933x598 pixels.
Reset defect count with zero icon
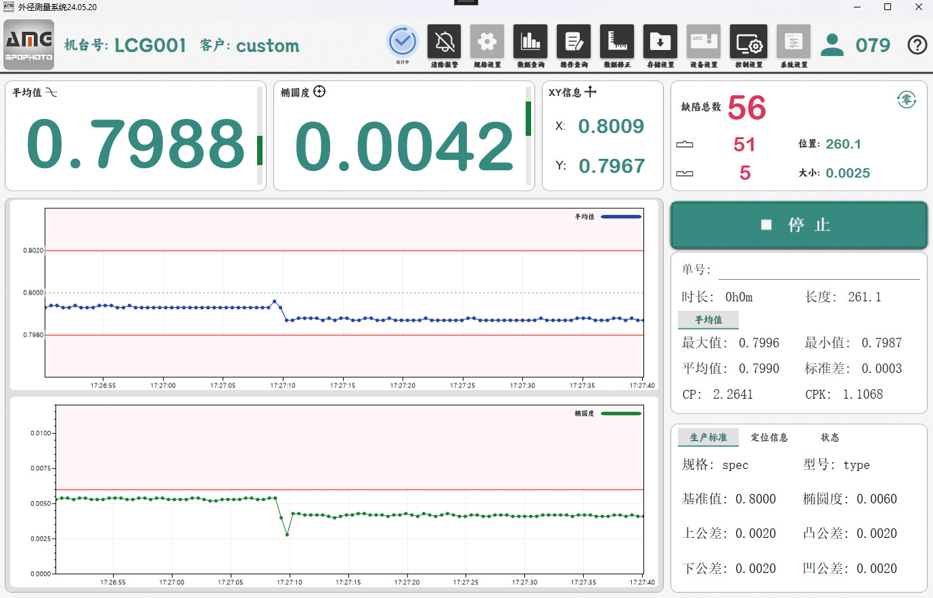pos(906,100)
